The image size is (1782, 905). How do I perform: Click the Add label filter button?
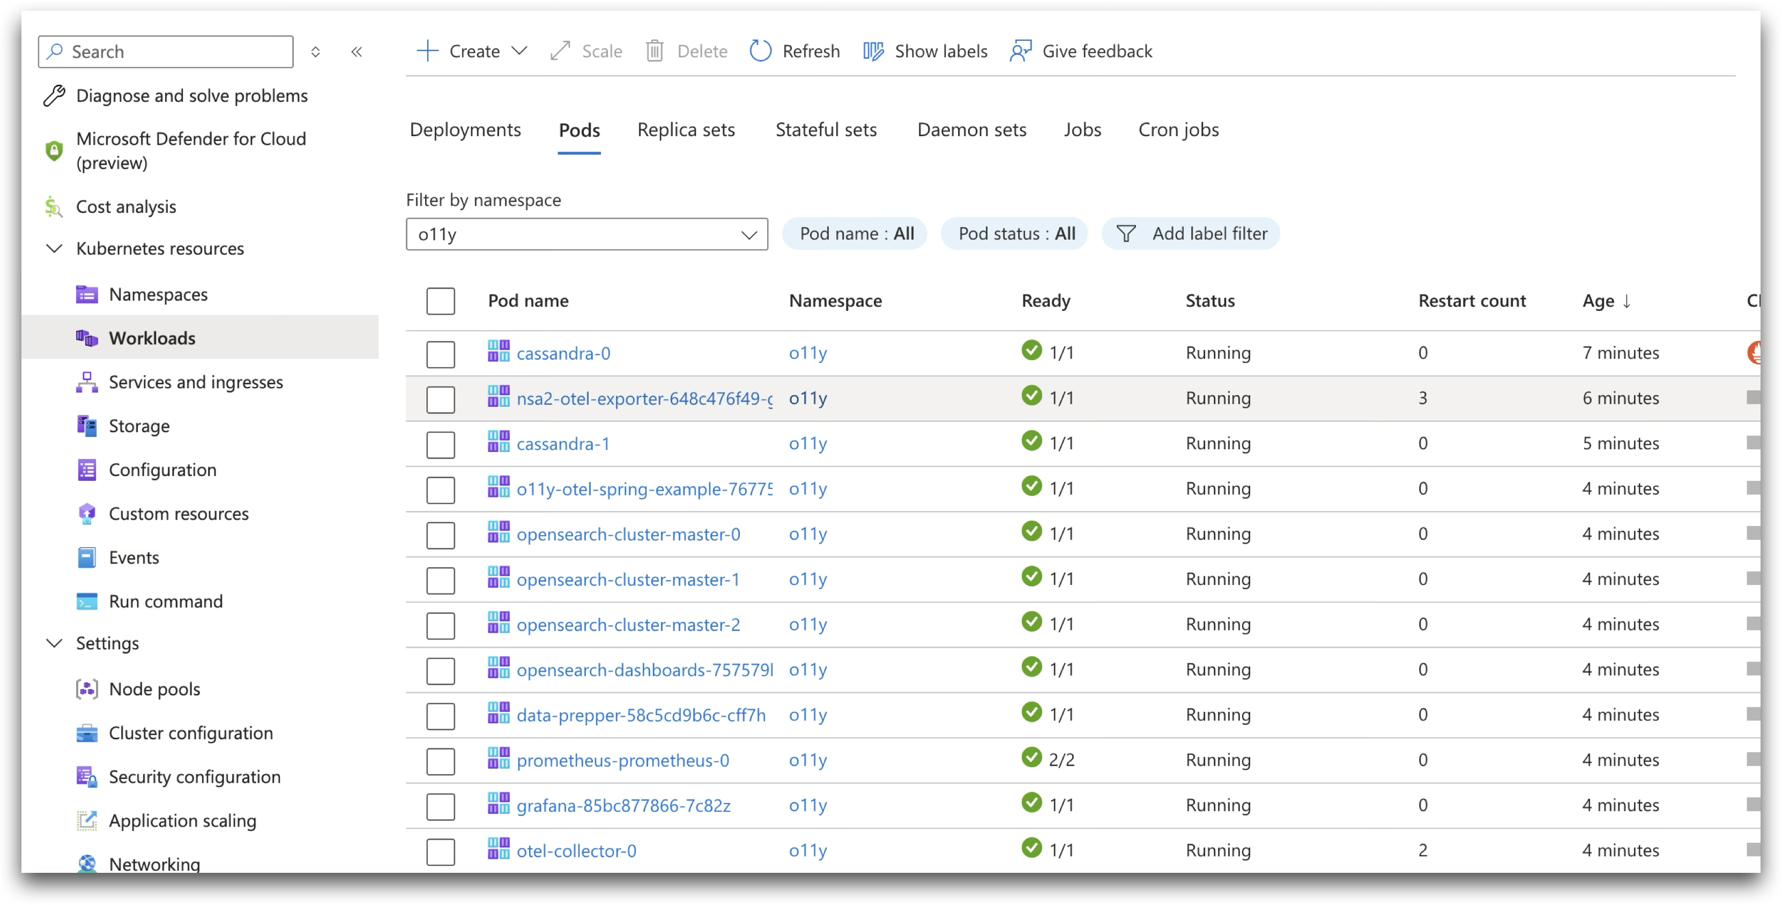[x=1191, y=234]
